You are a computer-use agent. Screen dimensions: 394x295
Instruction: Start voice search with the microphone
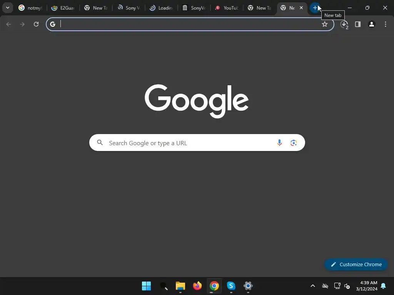tap(279, 143)
